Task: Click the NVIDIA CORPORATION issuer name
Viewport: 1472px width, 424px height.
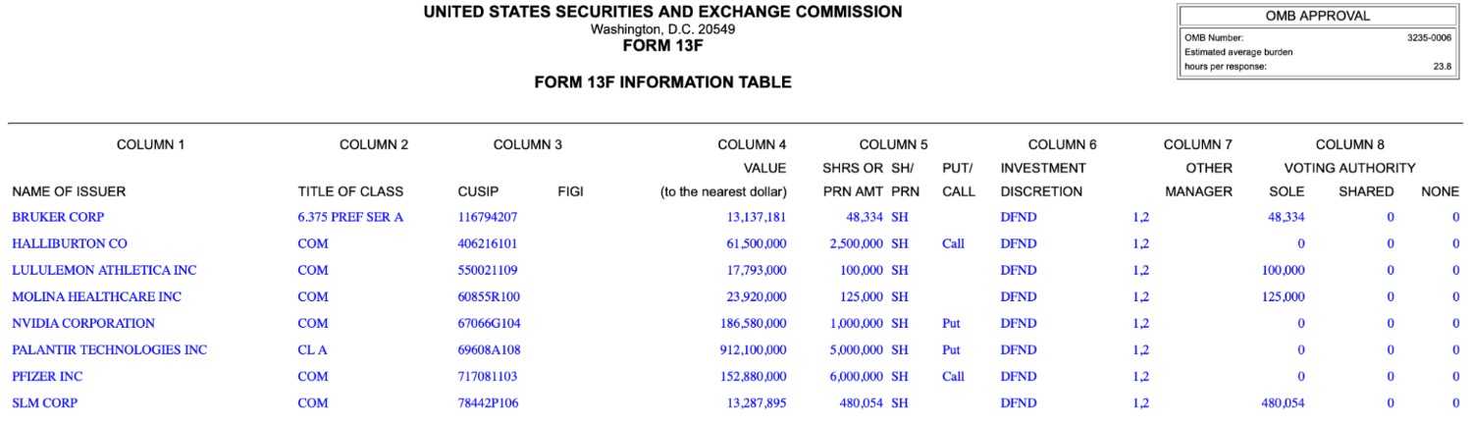Action: [83, 323]
